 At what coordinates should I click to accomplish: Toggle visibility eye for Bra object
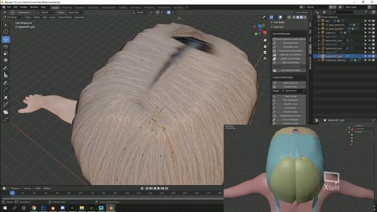click(369, 21)
